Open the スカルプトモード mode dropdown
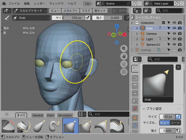Screen dimensions: 186x140 point(30,11)
